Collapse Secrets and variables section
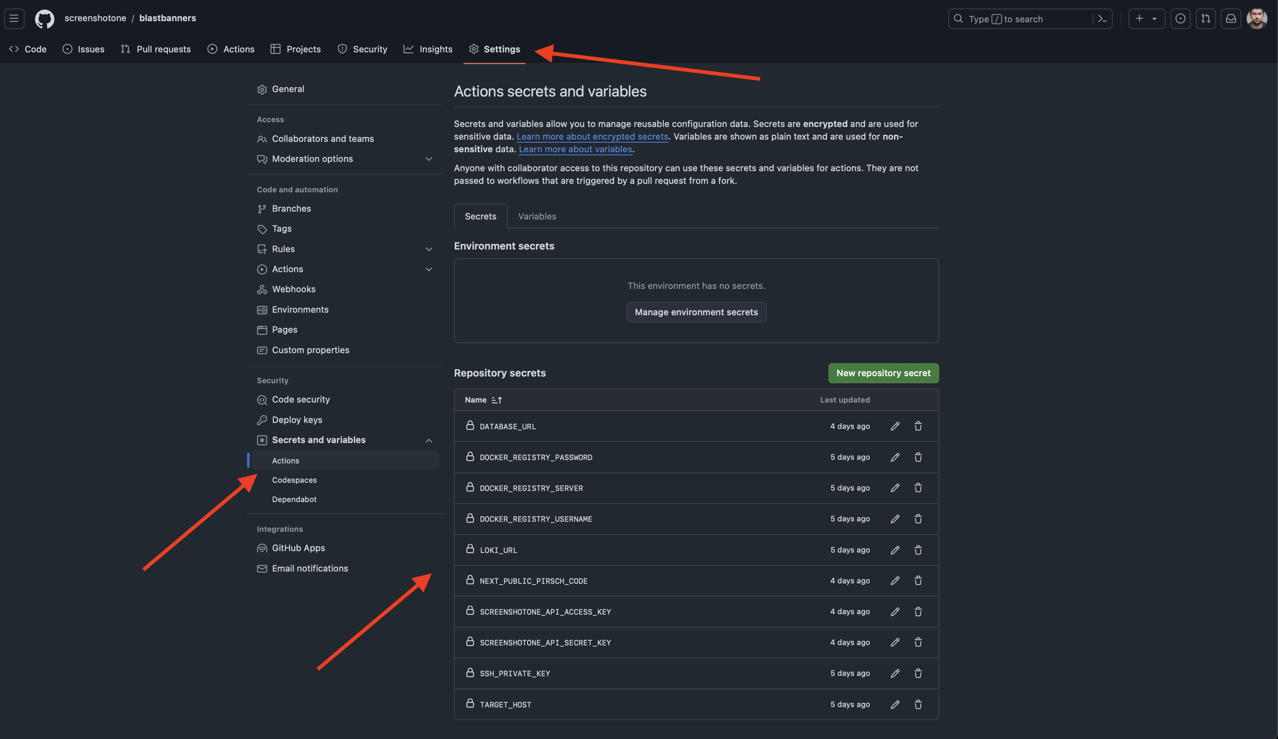1278x739 pixels. pyautogui.click(x=428, y=440)
